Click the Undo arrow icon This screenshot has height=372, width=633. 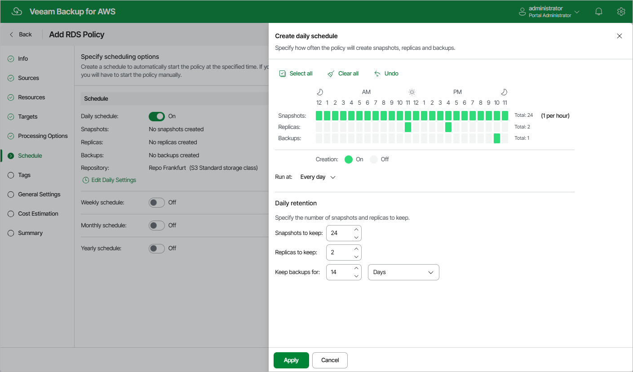tap(377, 74)
